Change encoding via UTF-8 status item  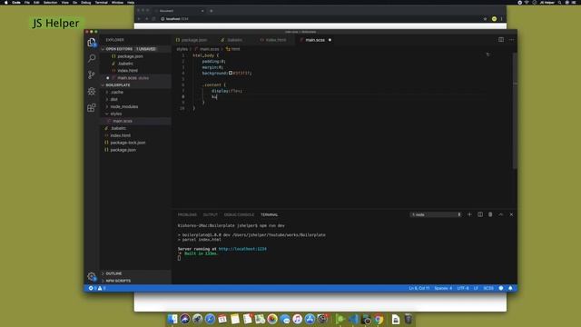463,288
